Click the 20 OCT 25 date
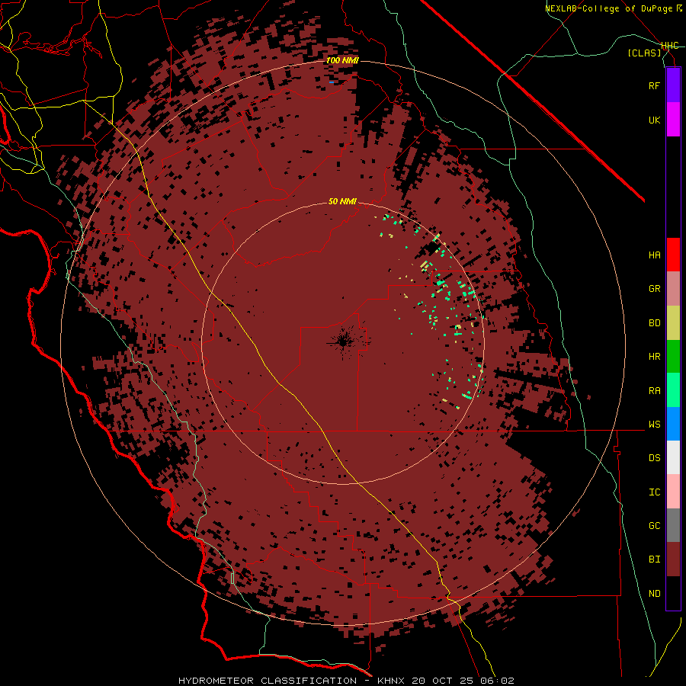Image resolution: width=686 pixels, height=686 pixels. coord(443,681)
